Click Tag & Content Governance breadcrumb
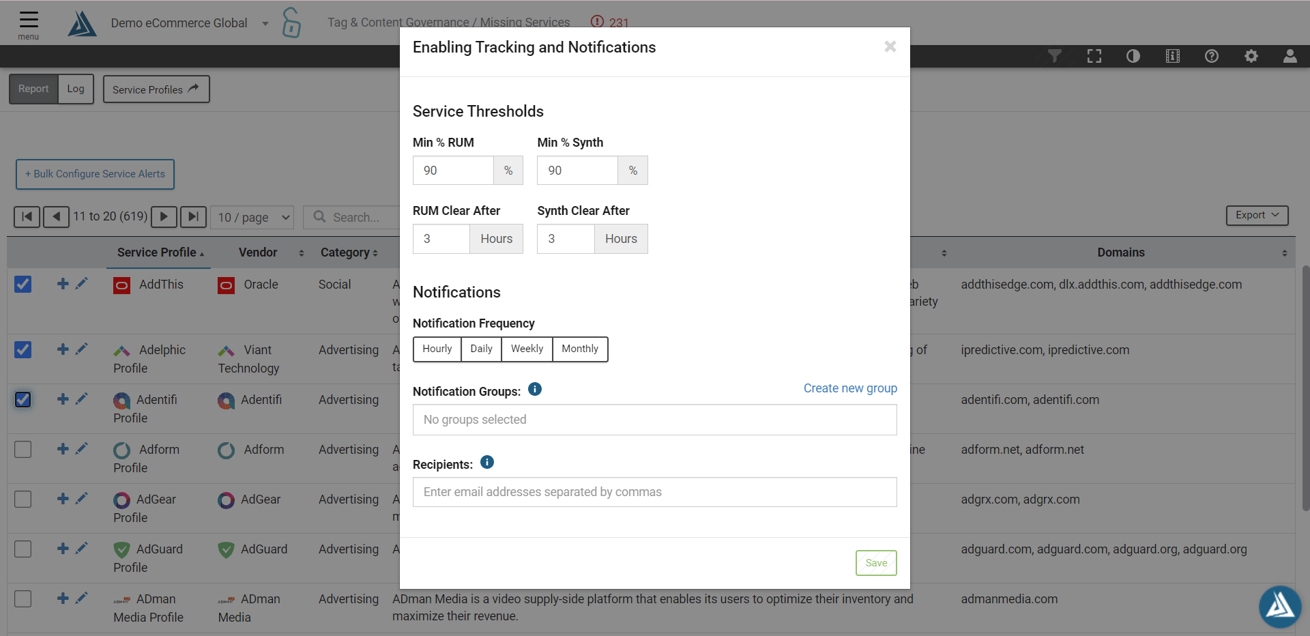 click(x=398, y=22)
